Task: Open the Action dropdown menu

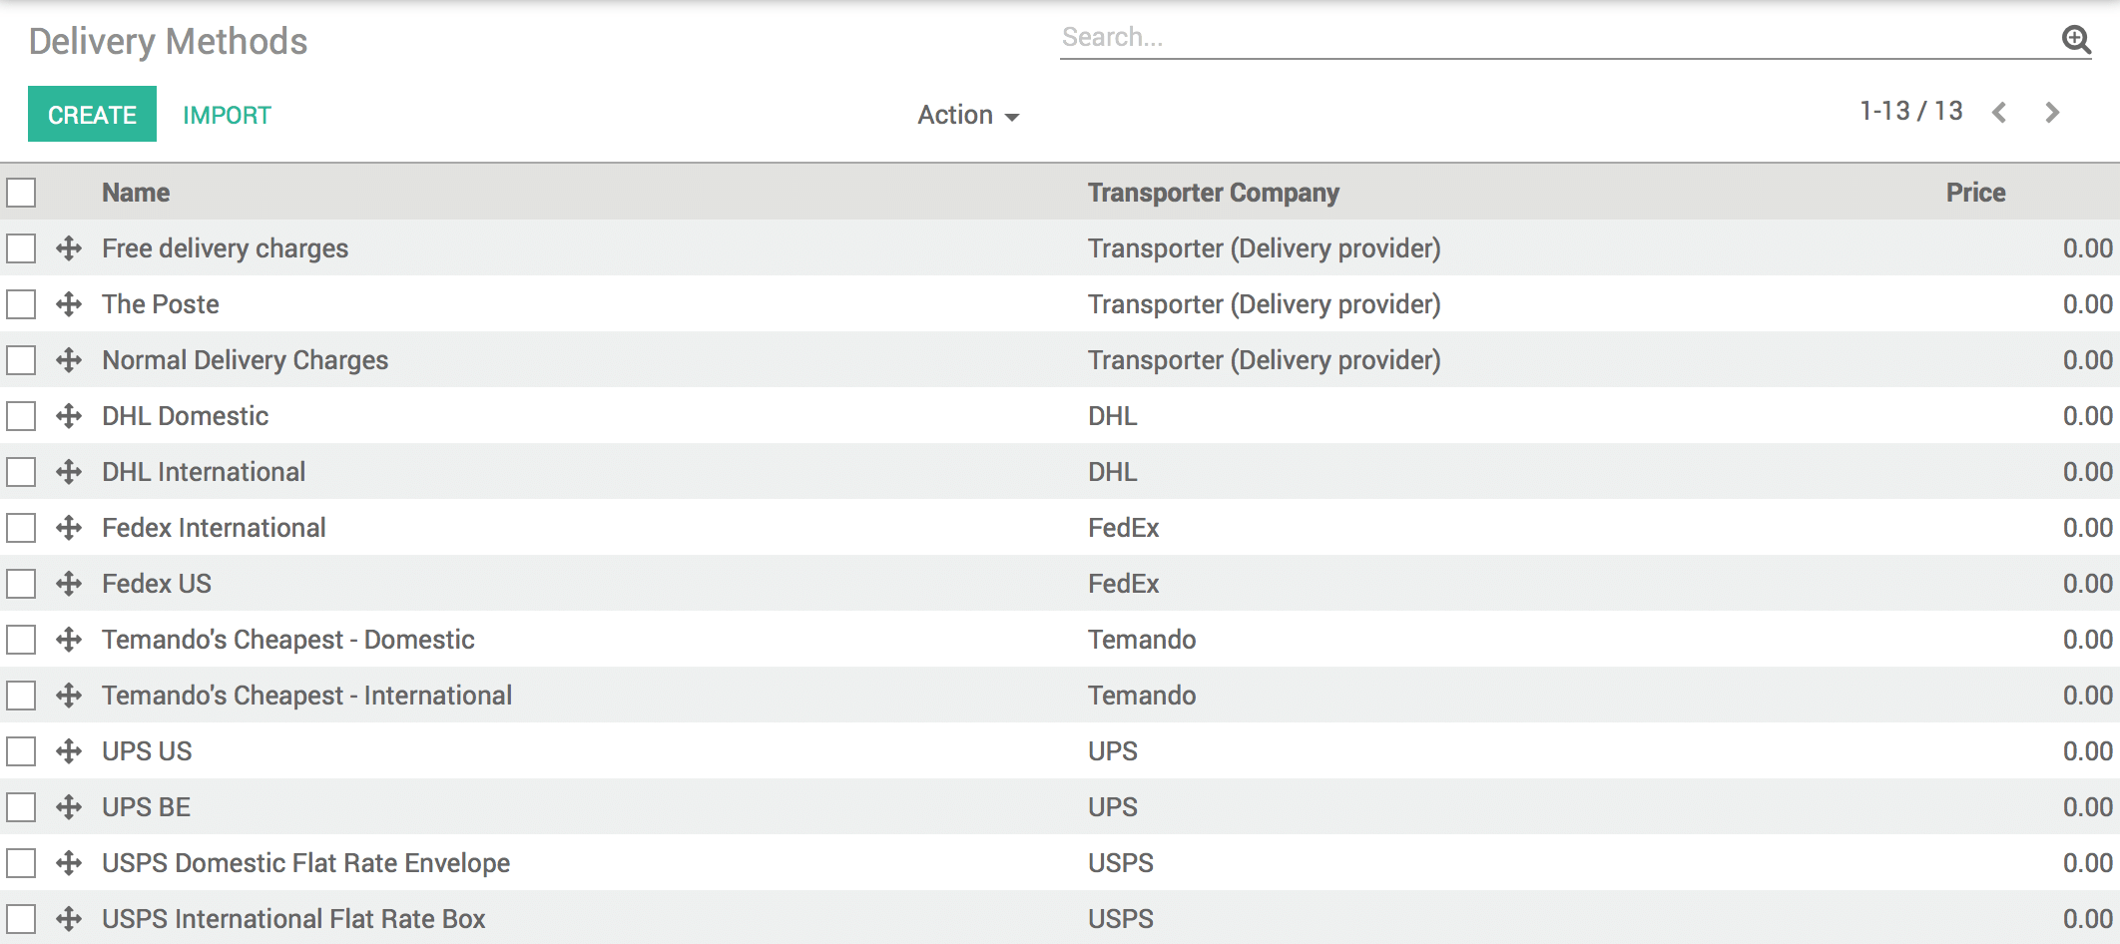Action: tap(967, 116)
